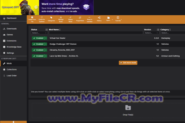Open Manage Rules in toolbar
This screenshot has width=185, height=123.
(x=61, y=19)
